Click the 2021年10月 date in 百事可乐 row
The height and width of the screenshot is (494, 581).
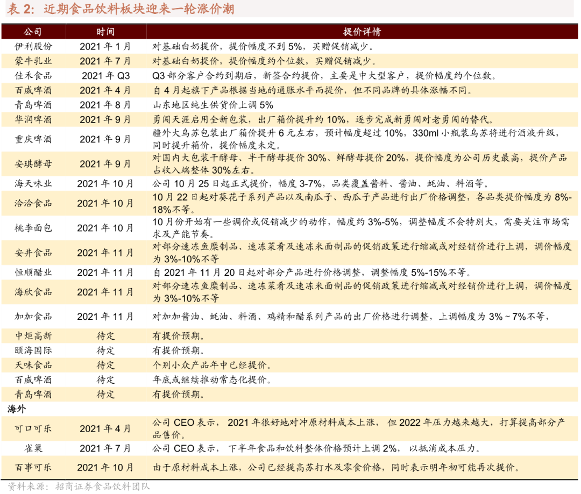pyautogui.click(x=105, y=468)
